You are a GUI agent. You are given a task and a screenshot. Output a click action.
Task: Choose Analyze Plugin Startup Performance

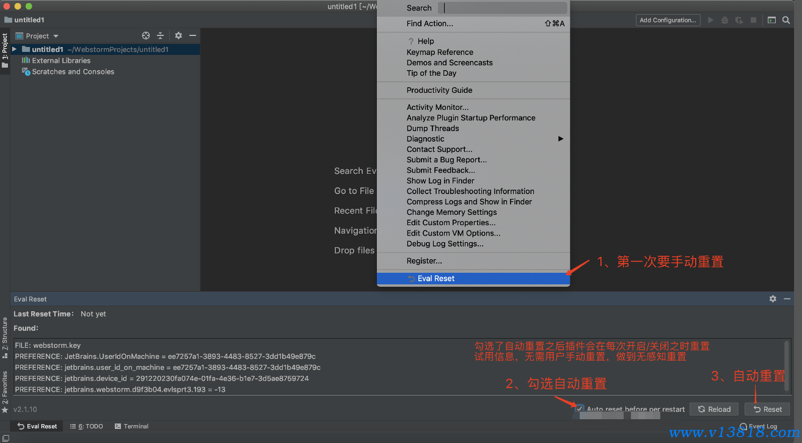pyautogui.click(x=473, y=118)
